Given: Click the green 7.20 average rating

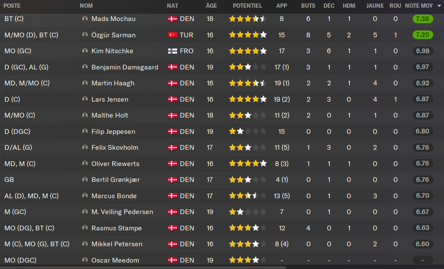Looking at the screenshot, I should click(x=423, y=35).
